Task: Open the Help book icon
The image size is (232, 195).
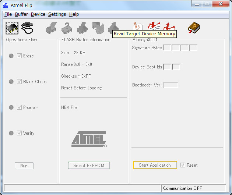Action: [194, 28]
